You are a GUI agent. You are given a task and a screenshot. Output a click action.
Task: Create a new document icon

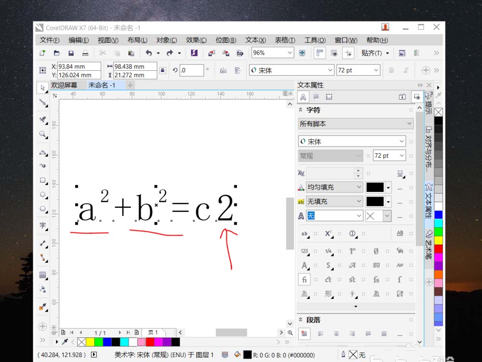click(42, 53)
